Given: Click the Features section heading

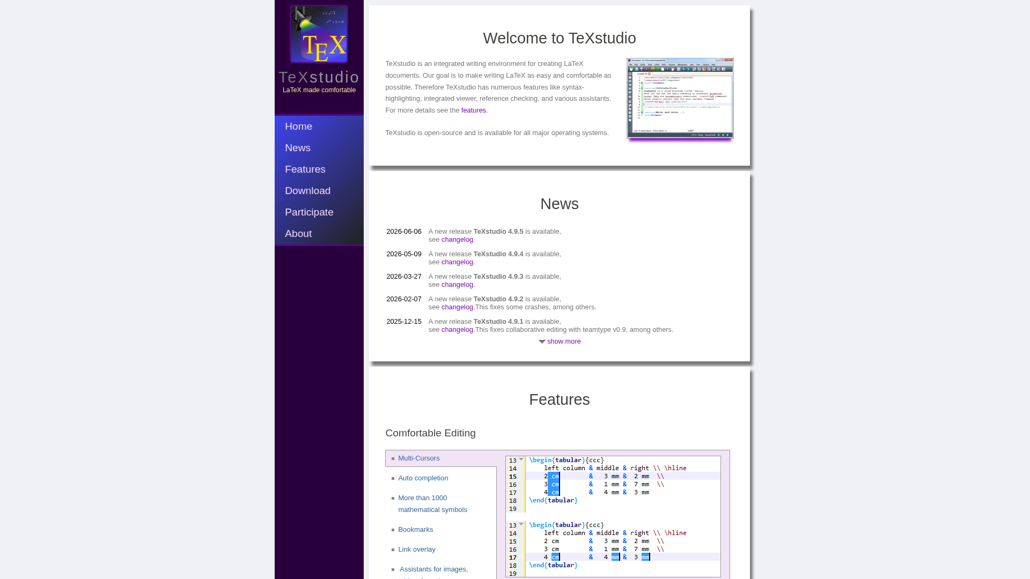Looking at the screenshot, I should 560,399.
